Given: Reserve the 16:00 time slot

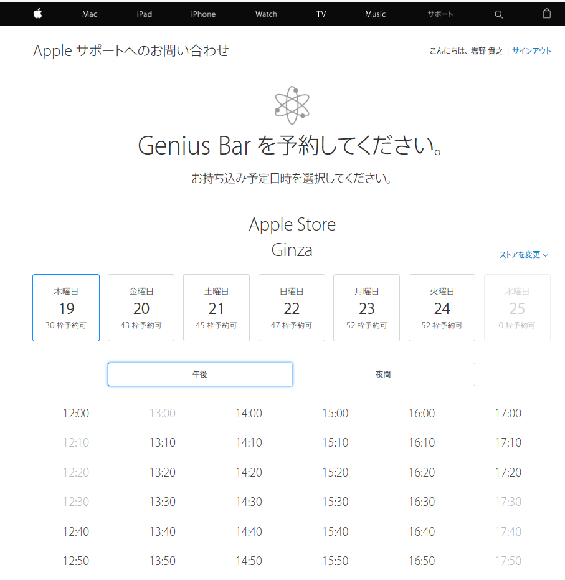Looking at the screenshot, I should [422, 413].
